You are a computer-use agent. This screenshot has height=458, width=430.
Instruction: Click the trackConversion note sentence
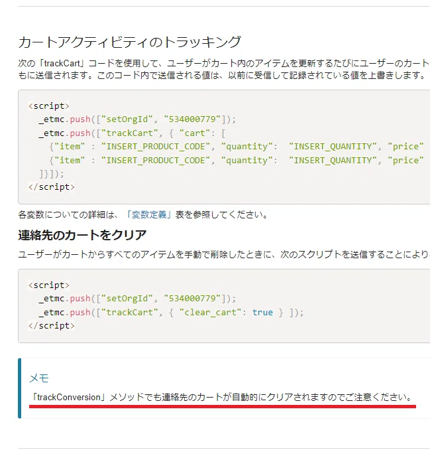[222, 397]
